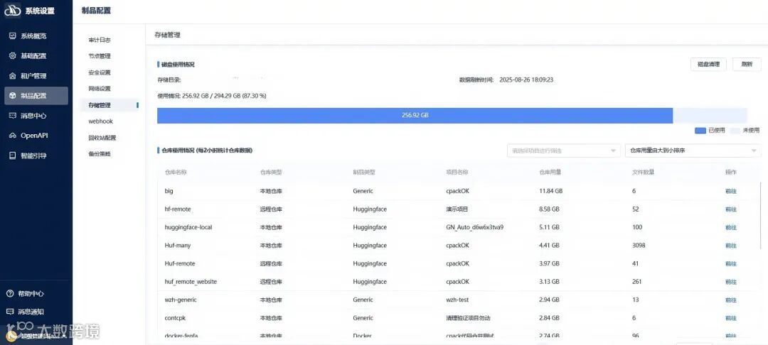Click 前往 link for Huf-remote

pyautogui.click(x=730, y=263)
